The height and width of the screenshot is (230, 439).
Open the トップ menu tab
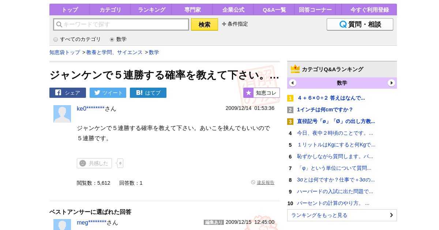point(70,9)
